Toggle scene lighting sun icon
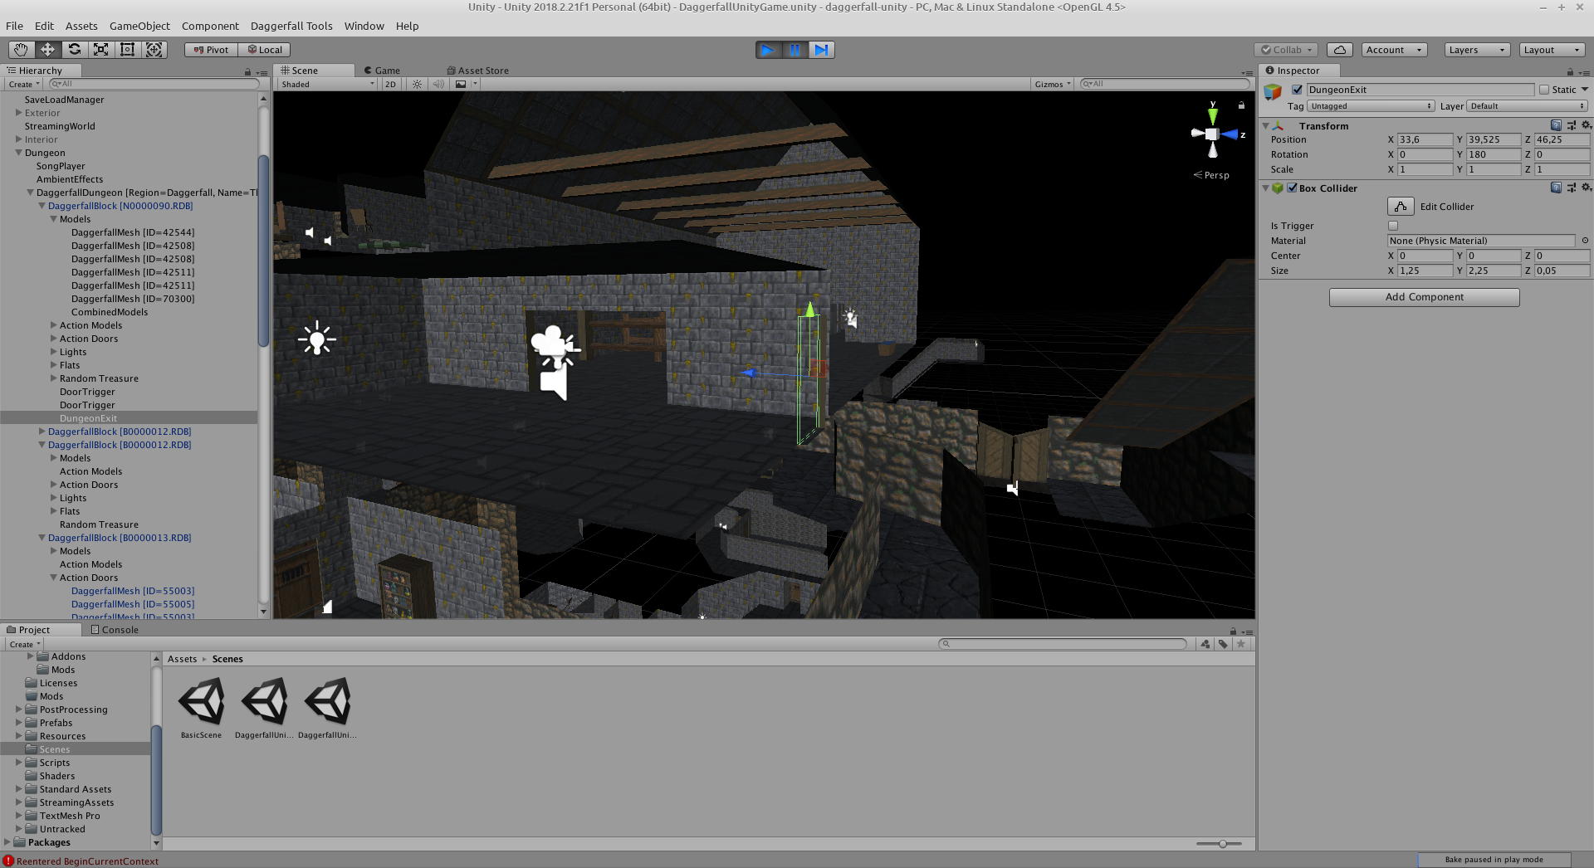Image resolution: width=1594 pixels, height=868 pixels. point(417,84)
